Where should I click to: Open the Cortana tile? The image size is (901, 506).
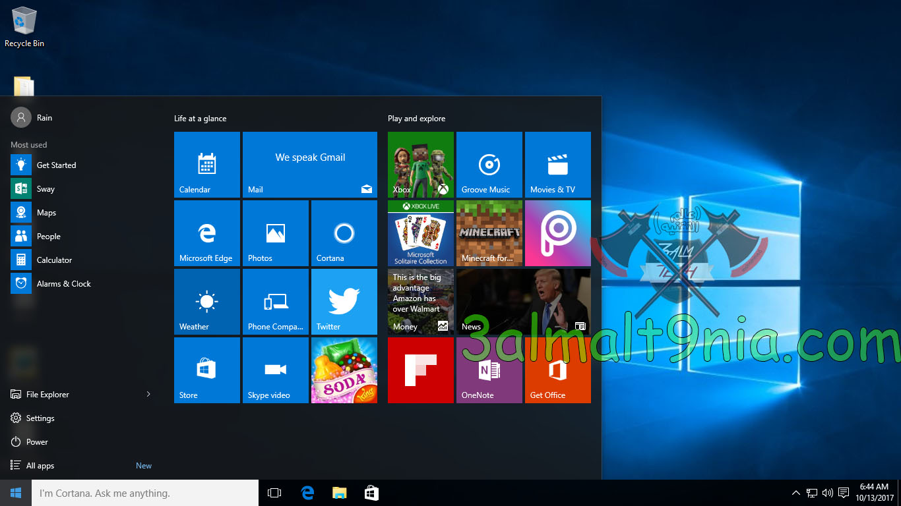[x=344, y=233]
